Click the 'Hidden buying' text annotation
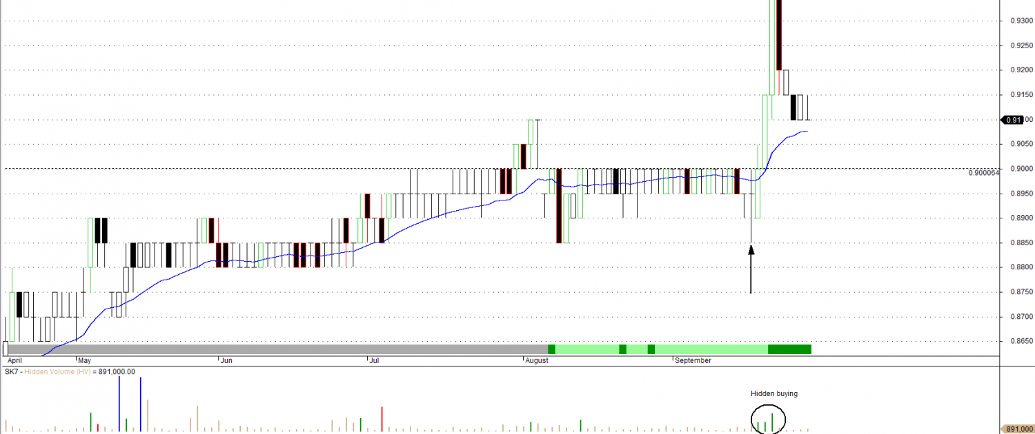The image size is (1035, 434). coord(773,394)
